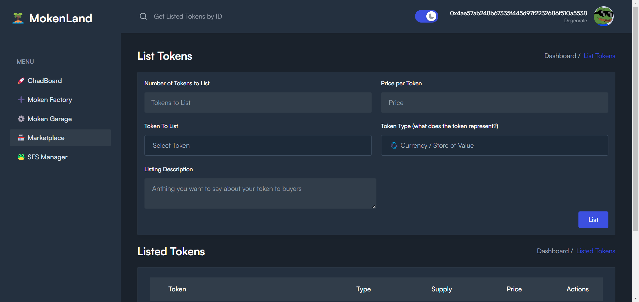Focus the Price input field
This screenshot has height=302, width=639.
click(x=495, y=103)
